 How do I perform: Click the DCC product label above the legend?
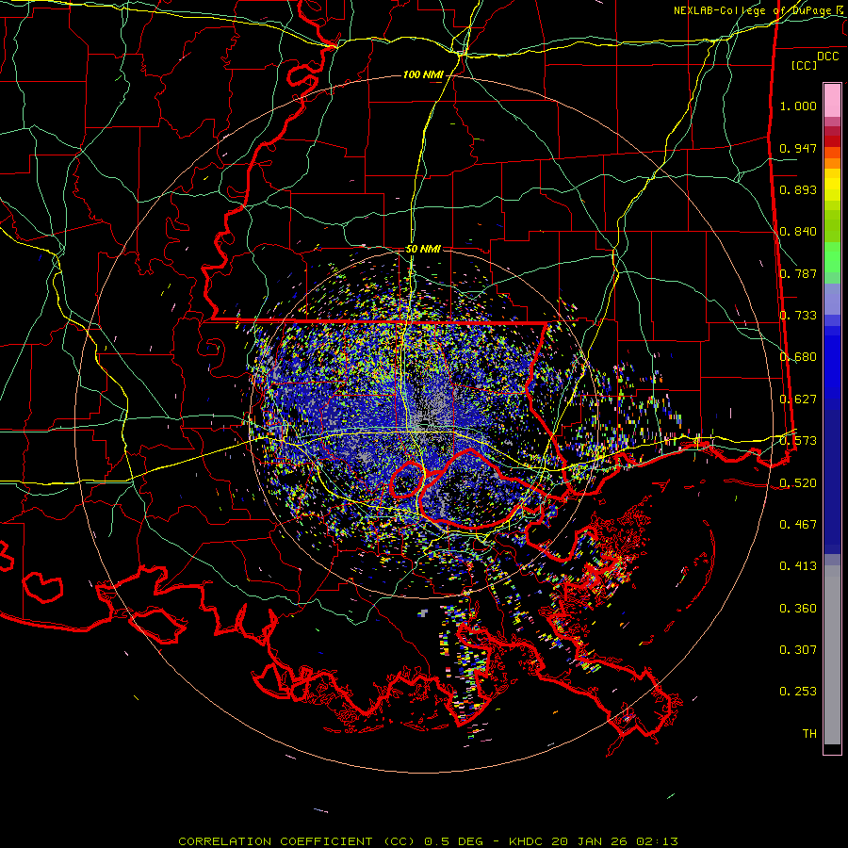pyautogui.click(x=827, y=57)
